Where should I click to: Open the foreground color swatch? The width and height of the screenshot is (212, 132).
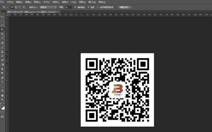[1, 106]
